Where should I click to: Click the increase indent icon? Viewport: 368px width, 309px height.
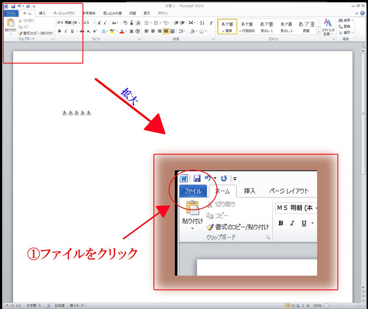[x=182, y=23]
